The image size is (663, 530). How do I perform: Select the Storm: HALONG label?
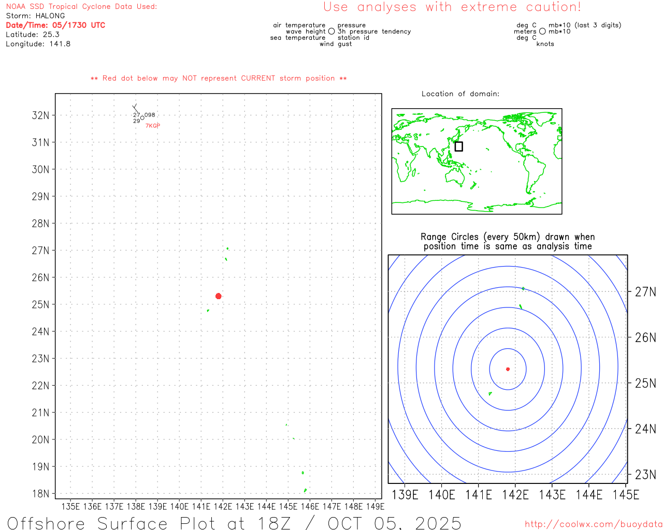35,16
